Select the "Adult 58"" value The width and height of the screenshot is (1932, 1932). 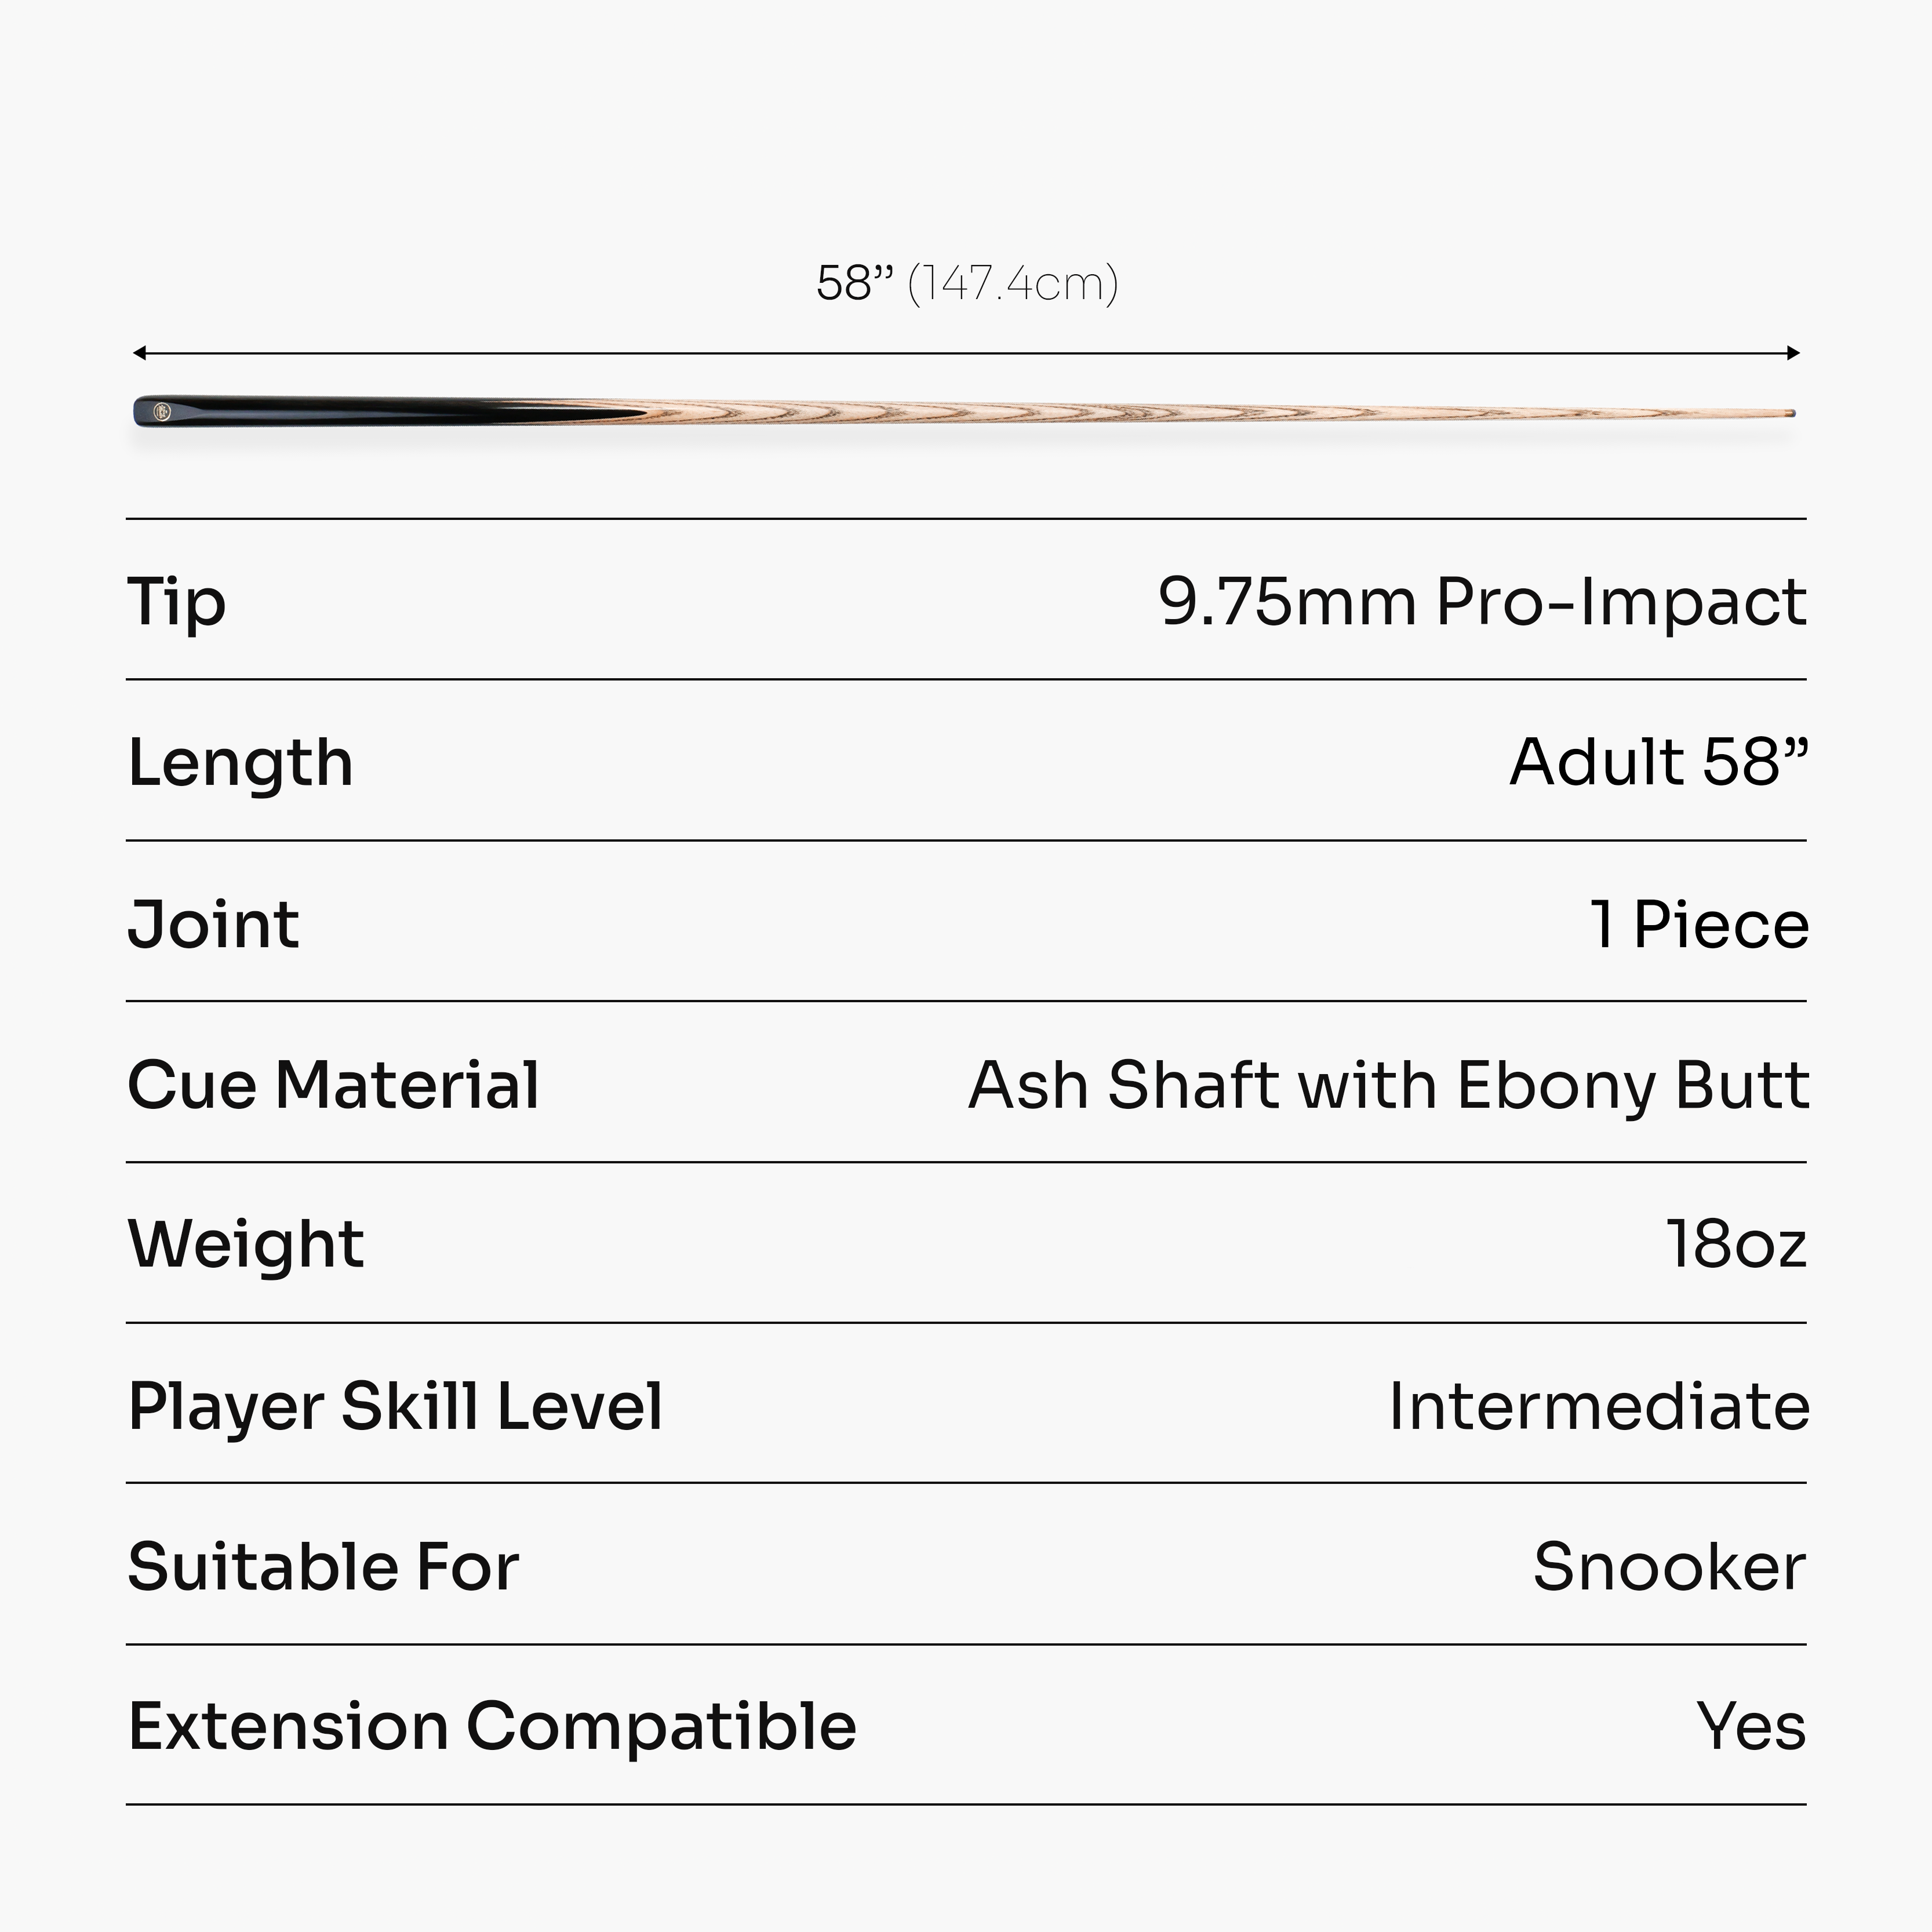[1658, 762]
